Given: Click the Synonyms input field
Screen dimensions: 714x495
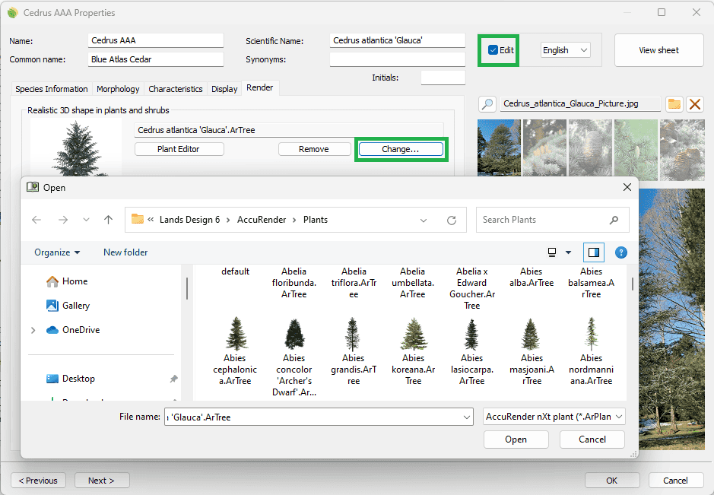Looking at the screenshot, I should (398, 59).
